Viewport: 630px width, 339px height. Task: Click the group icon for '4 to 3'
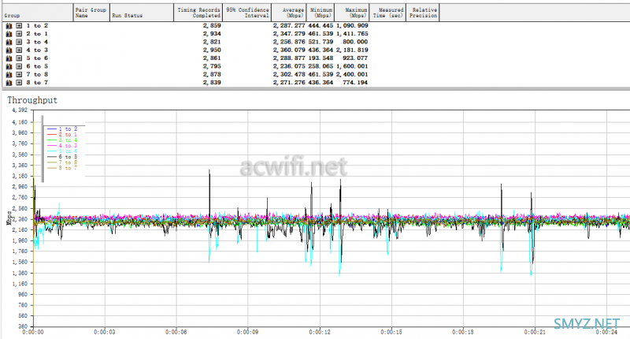9,50
